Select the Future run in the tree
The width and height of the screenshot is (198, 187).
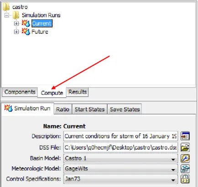point(40,32)
